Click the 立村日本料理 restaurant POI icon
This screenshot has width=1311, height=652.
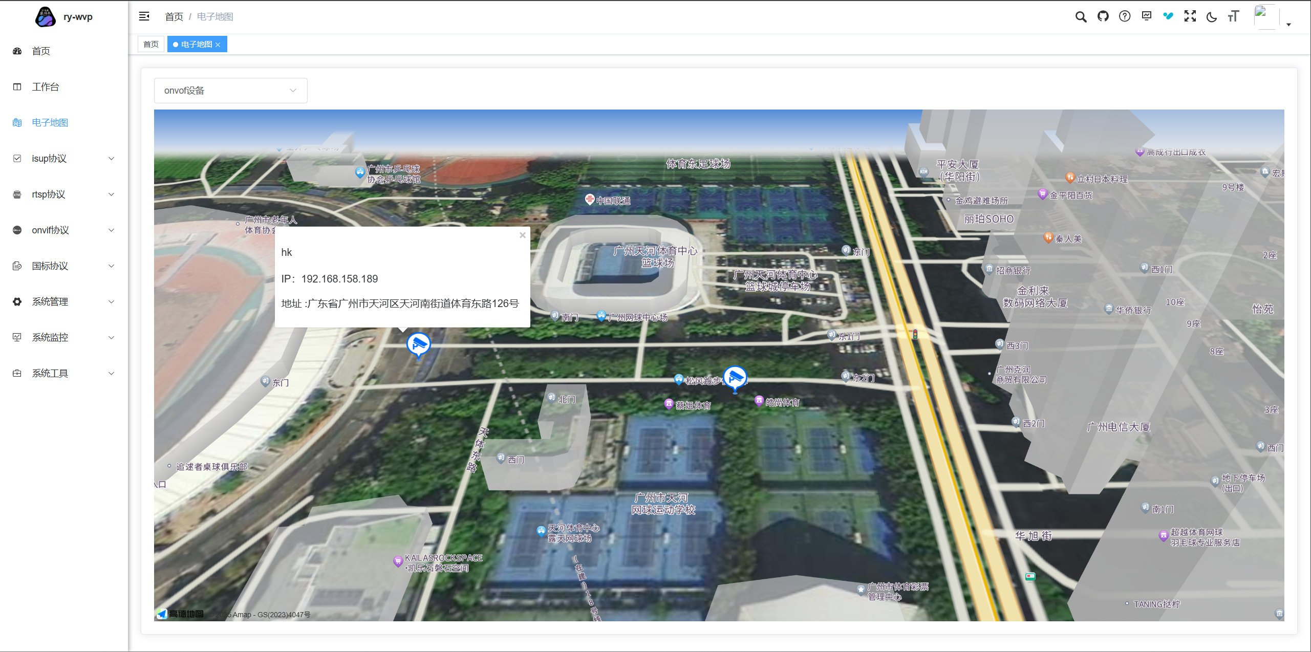point(1069,178)
